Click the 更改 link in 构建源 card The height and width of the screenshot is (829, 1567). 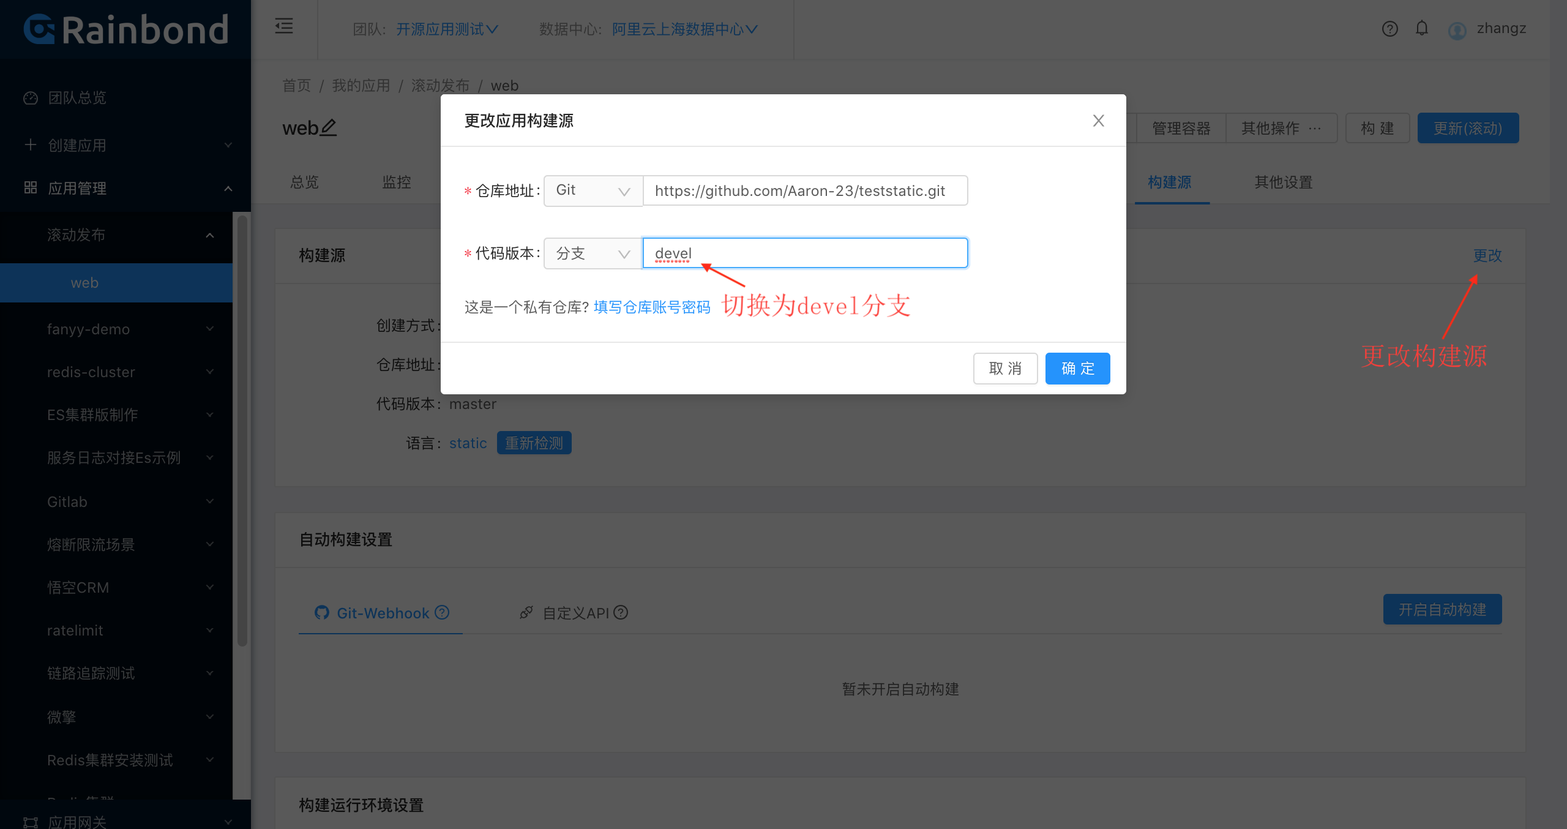coord(1487,255)
